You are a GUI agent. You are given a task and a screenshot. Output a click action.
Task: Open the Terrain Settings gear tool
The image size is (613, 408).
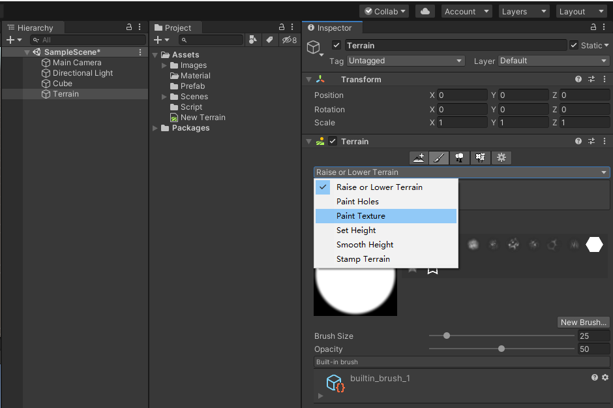pyautogui.click(x=501, y=157)
